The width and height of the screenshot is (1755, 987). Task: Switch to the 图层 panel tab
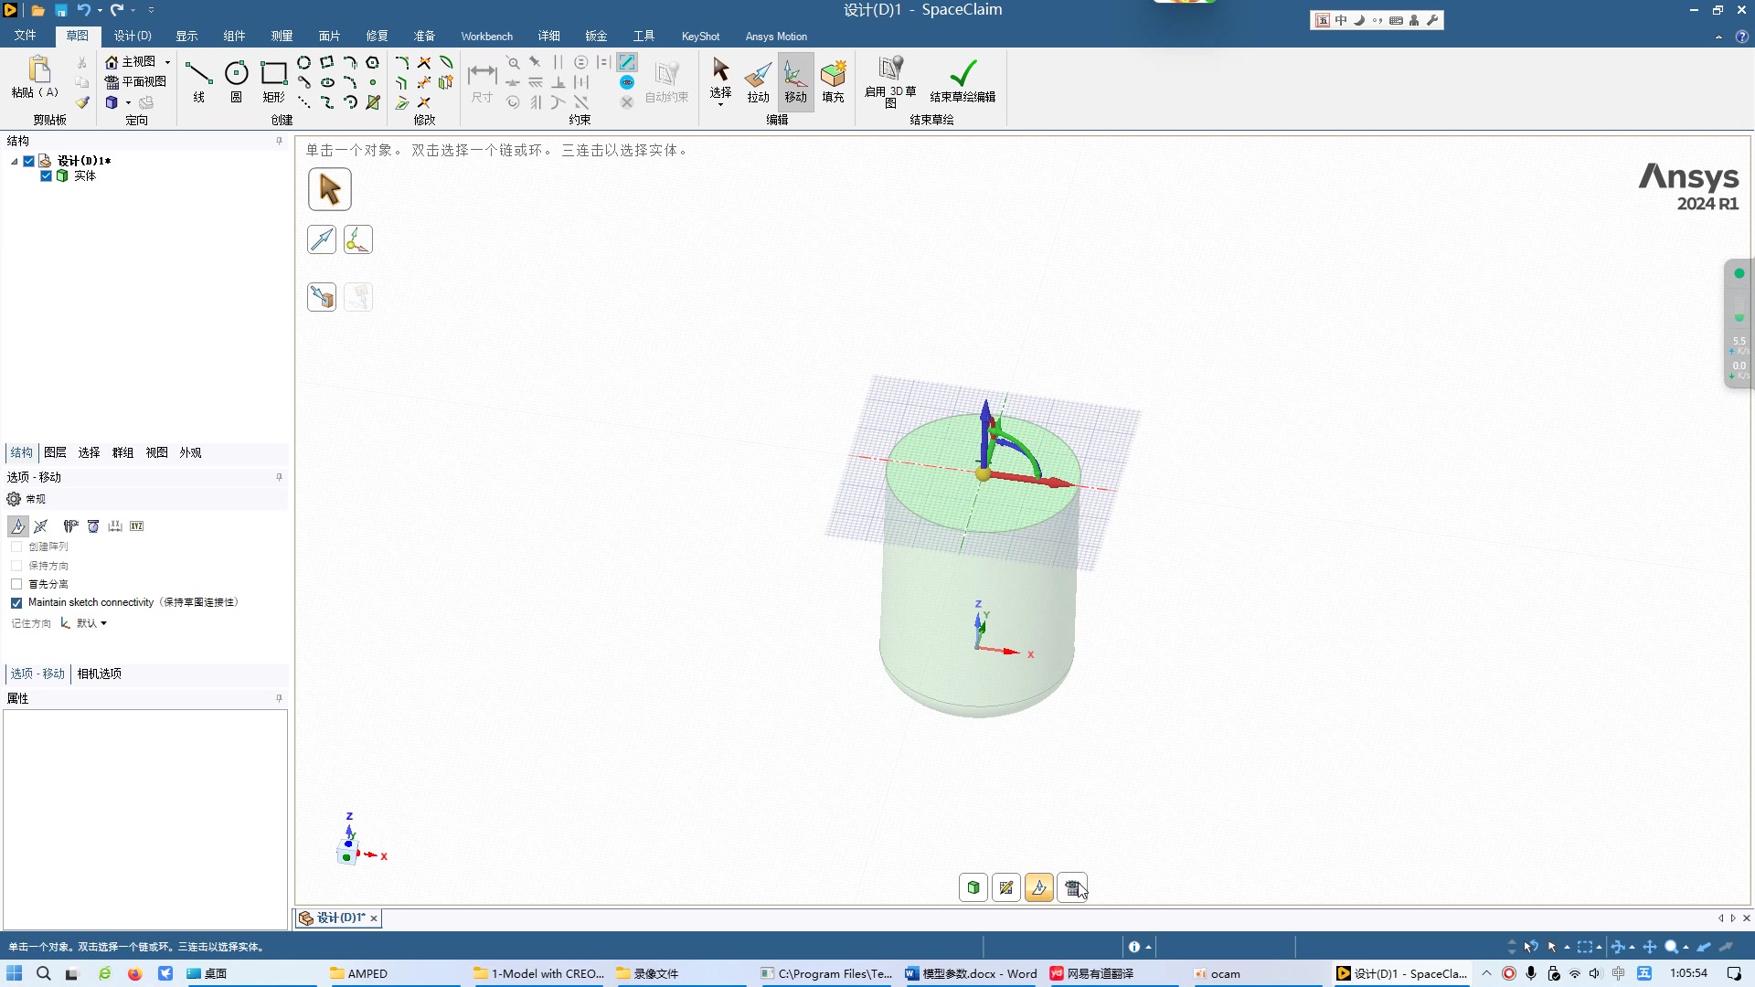click(55, 452)
